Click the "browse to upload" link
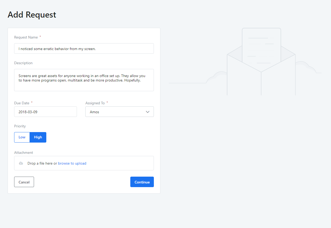The image size is (331, 228). pos(72,164)
